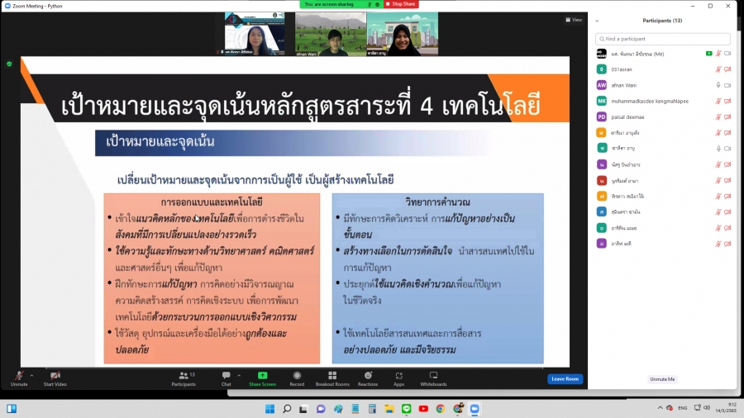The image size is (744, 418).
Task: Toggle the green encryption shield icon
Action: pos(9,64)
